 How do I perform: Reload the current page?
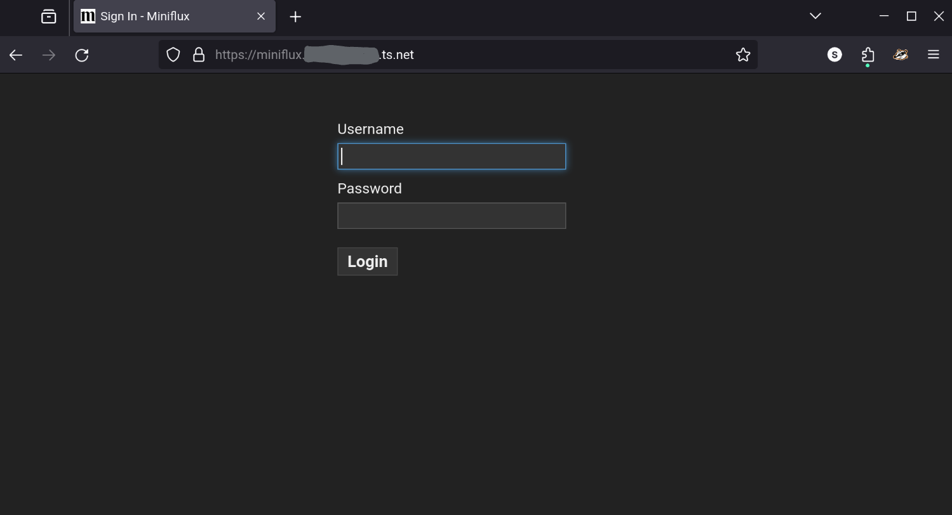click(82, 55)
